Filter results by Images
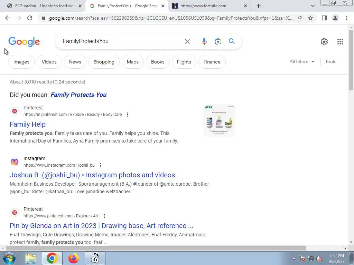This screenshot has width=354, height=265. pos(21,62)
